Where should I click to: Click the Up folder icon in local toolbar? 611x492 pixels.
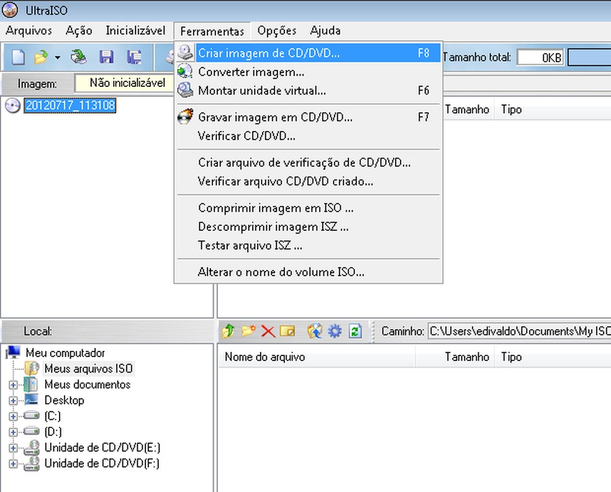tap(228, 331)
